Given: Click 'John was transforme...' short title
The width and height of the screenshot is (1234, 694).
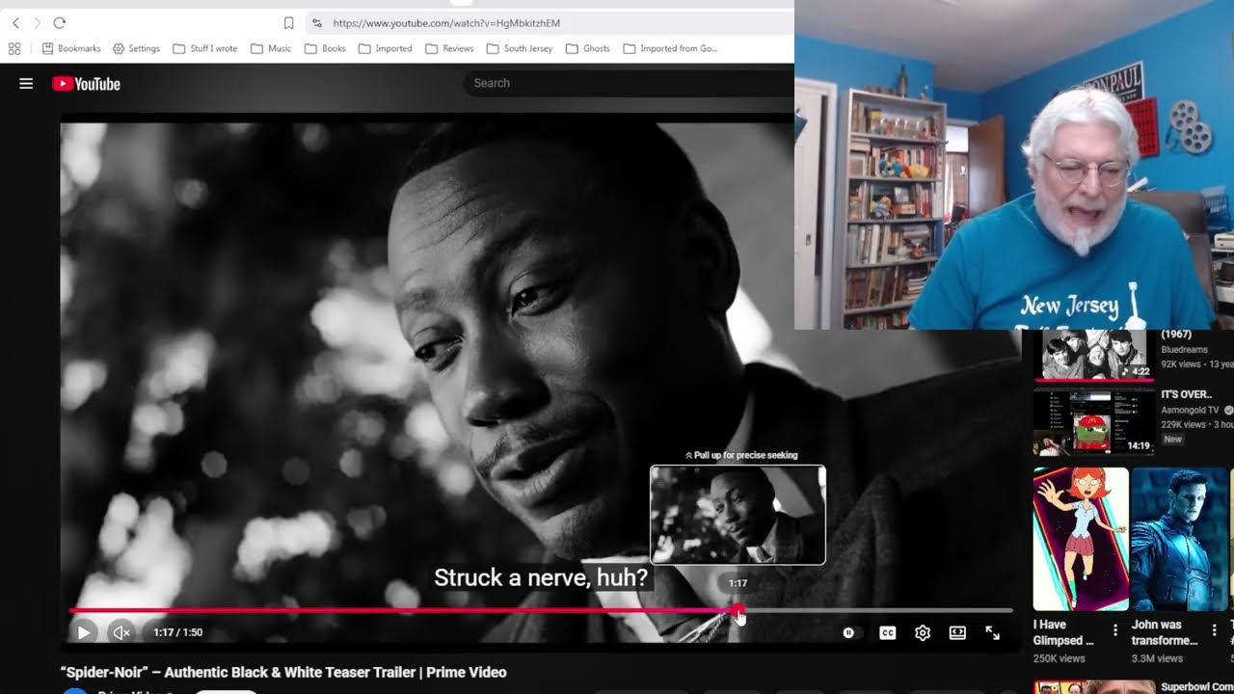Looking at the screenshot, I should click(1165, 632).
